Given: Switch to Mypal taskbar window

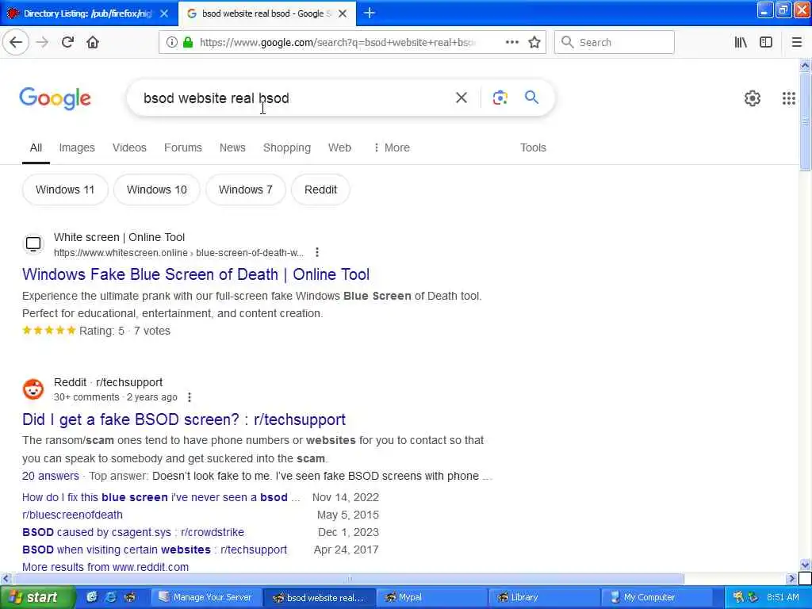Looking at the screenshot, I should click(x=431, y=597).
